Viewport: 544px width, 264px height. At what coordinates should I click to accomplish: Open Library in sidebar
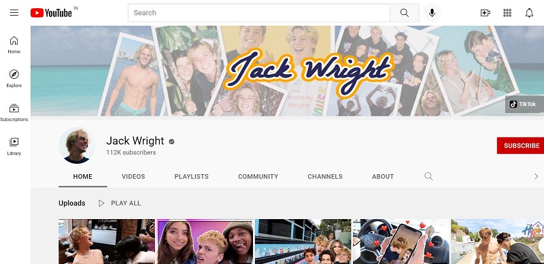14,146
